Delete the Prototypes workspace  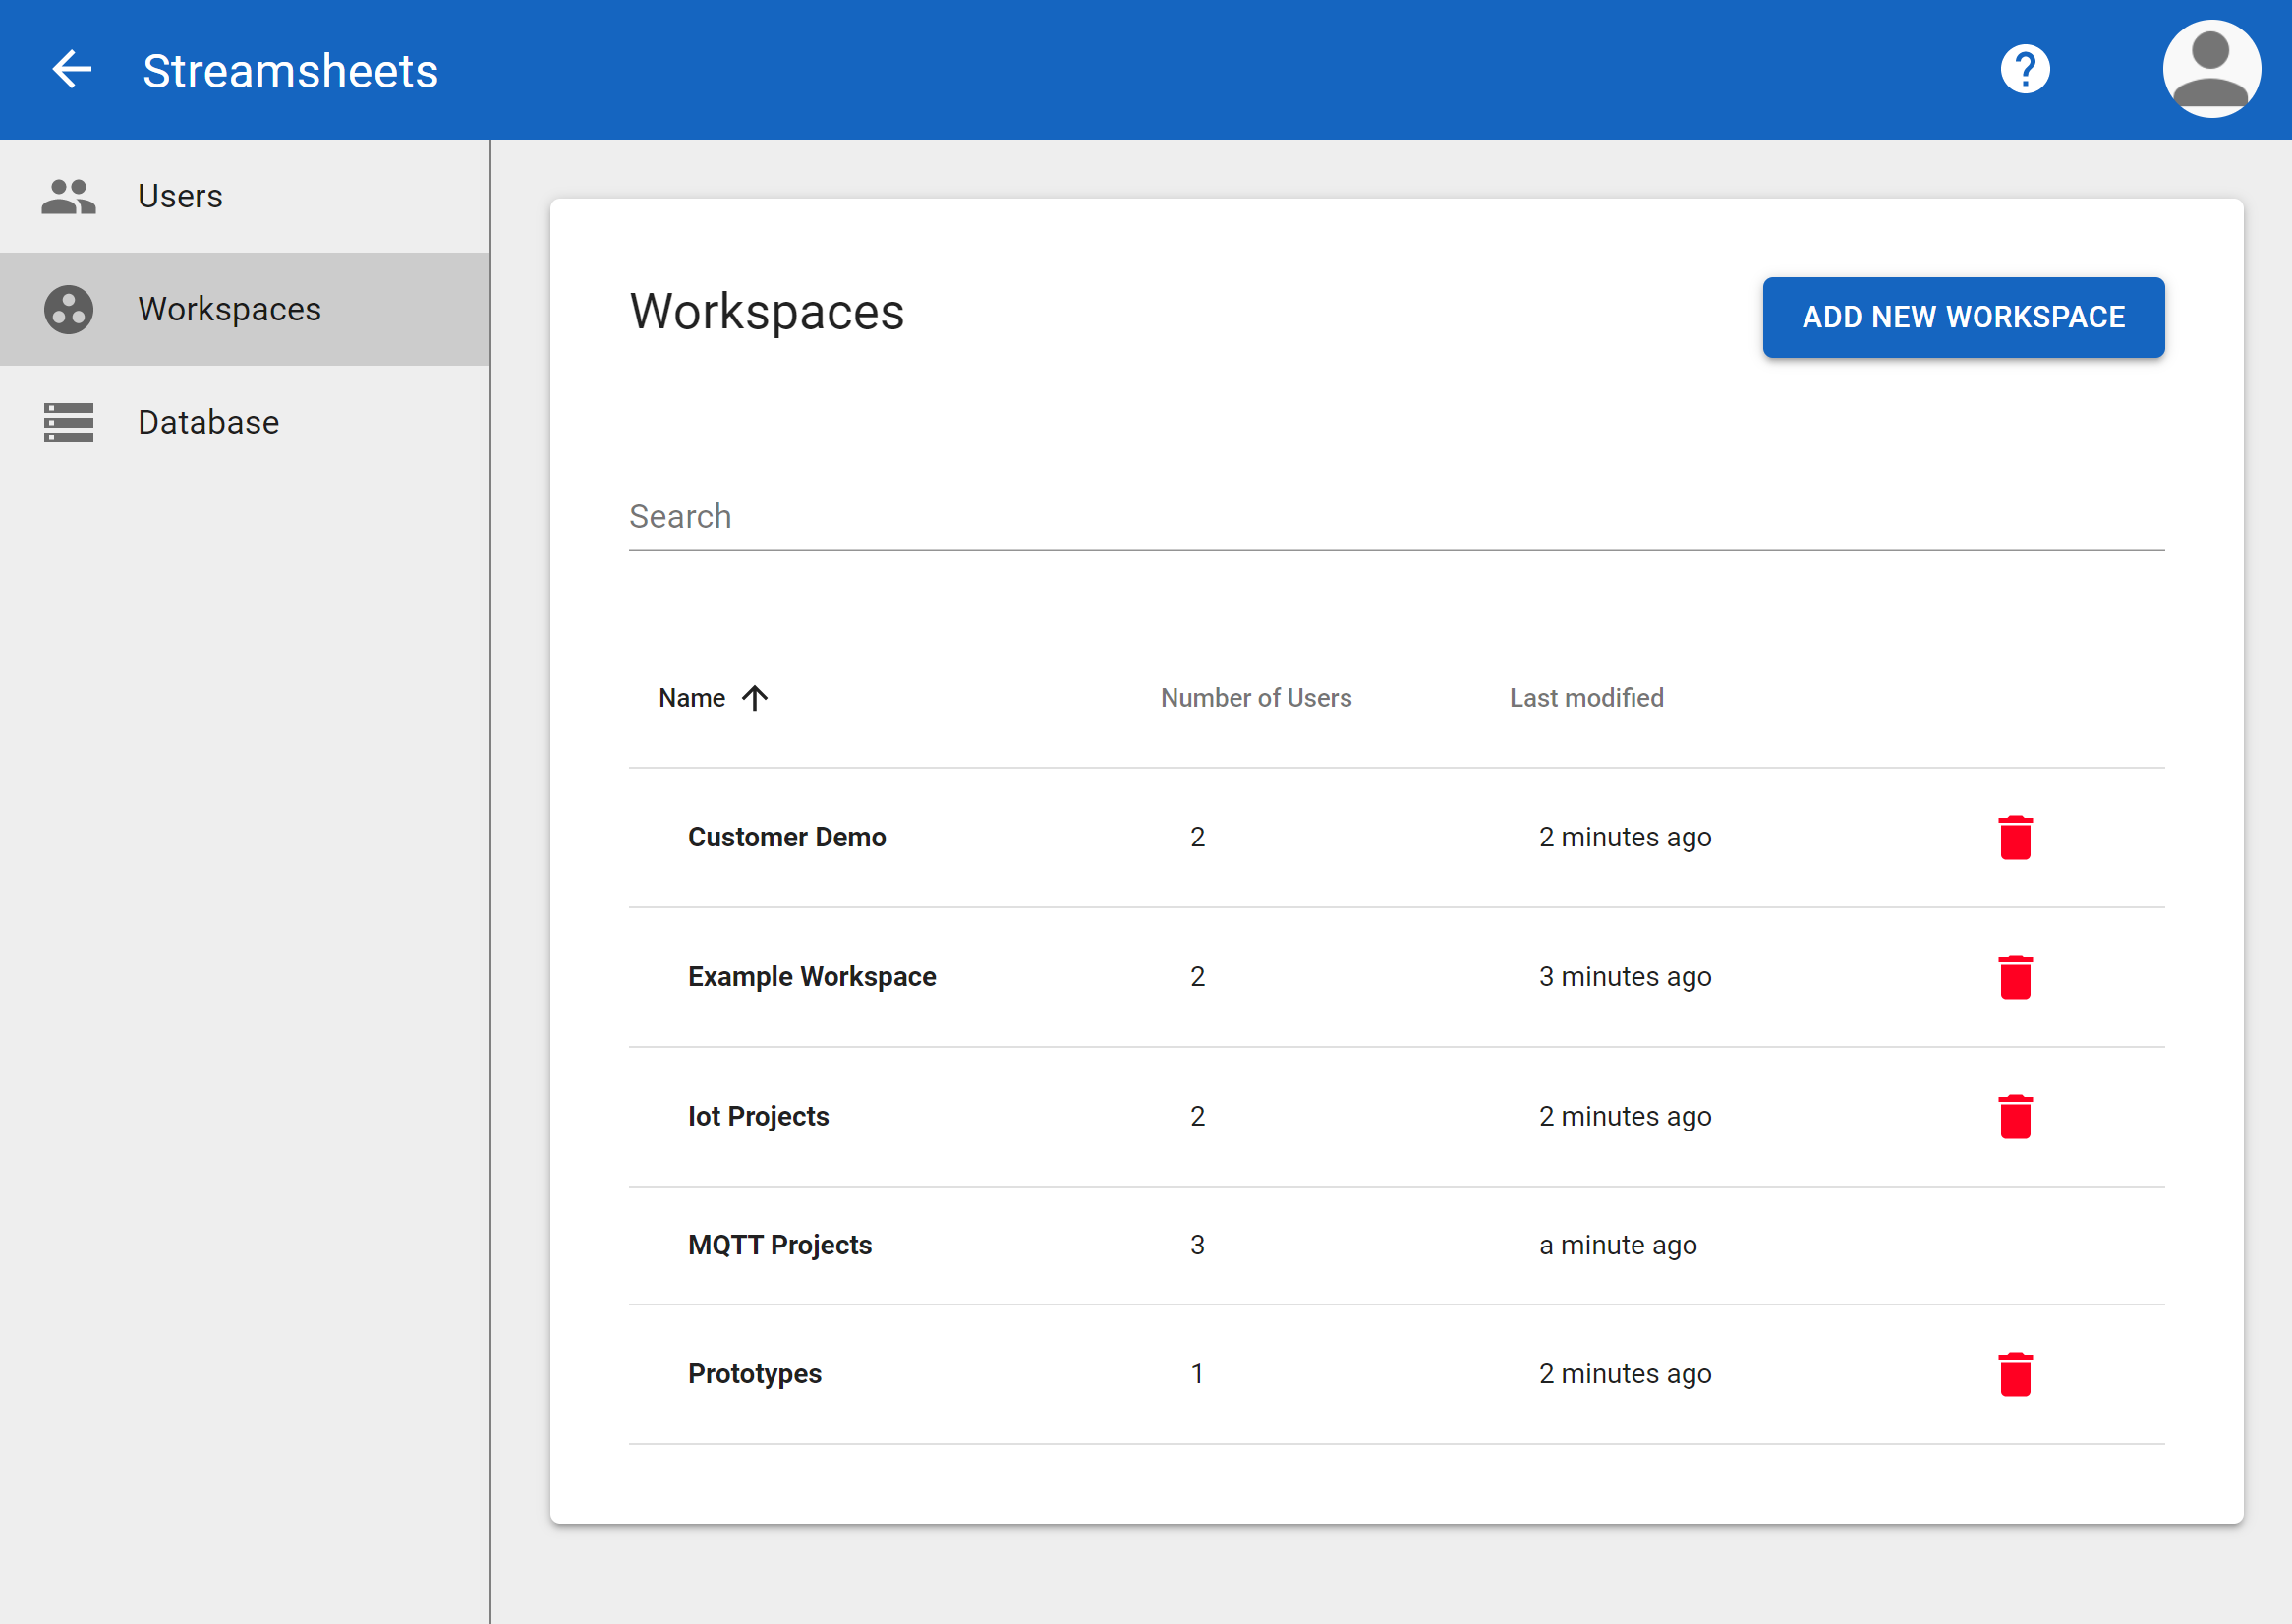(2014, 1374)
